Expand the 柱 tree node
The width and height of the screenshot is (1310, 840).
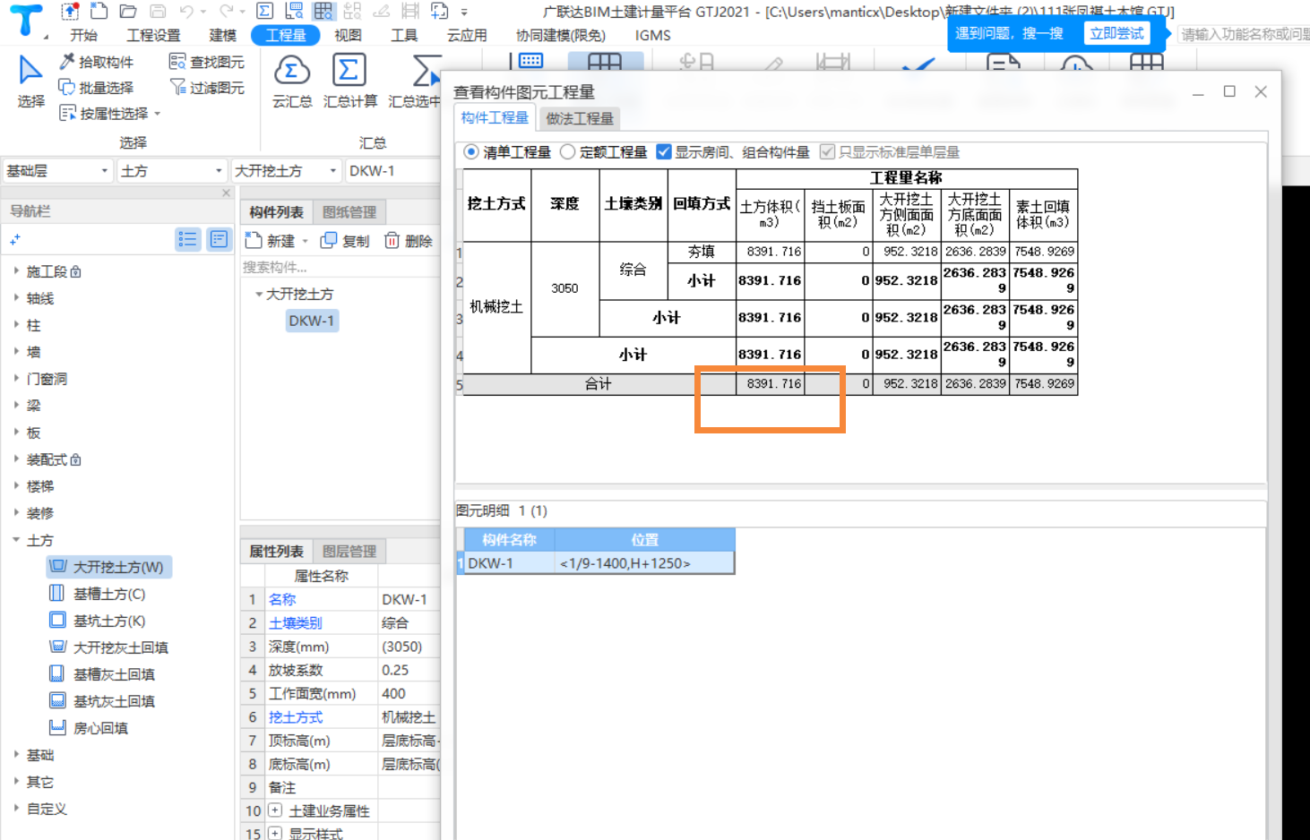click(16, 325)
